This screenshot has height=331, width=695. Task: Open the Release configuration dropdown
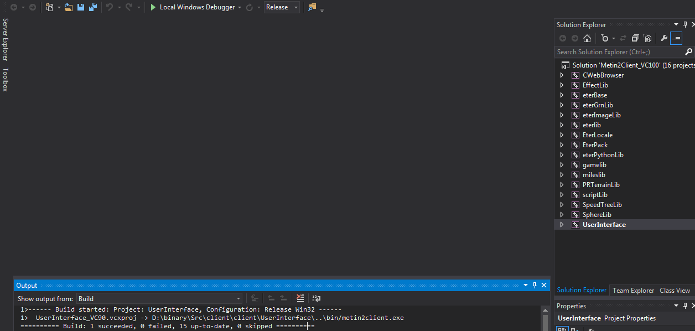282,7
